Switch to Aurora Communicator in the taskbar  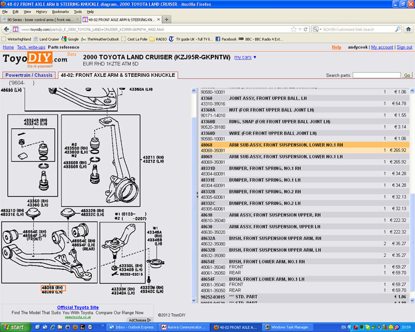point(184,327)
